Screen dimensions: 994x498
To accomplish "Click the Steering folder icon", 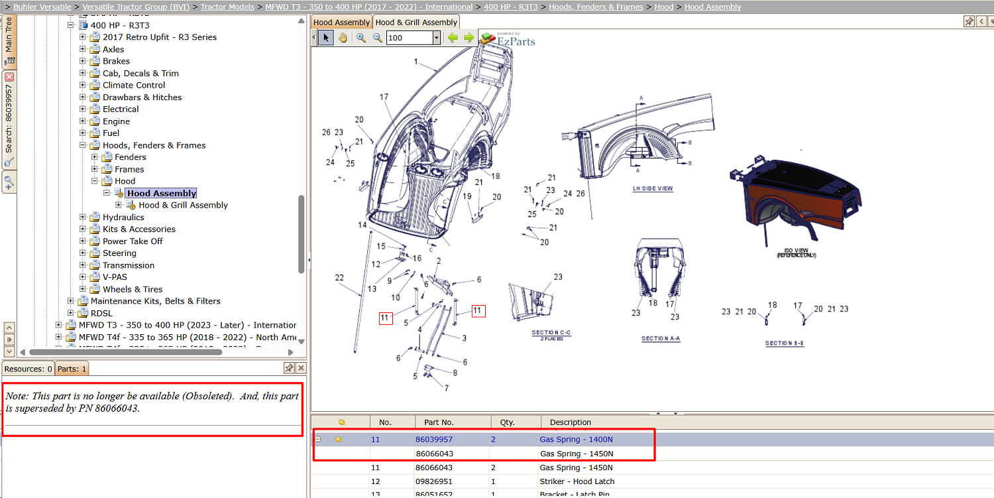I will pos(95,253).
